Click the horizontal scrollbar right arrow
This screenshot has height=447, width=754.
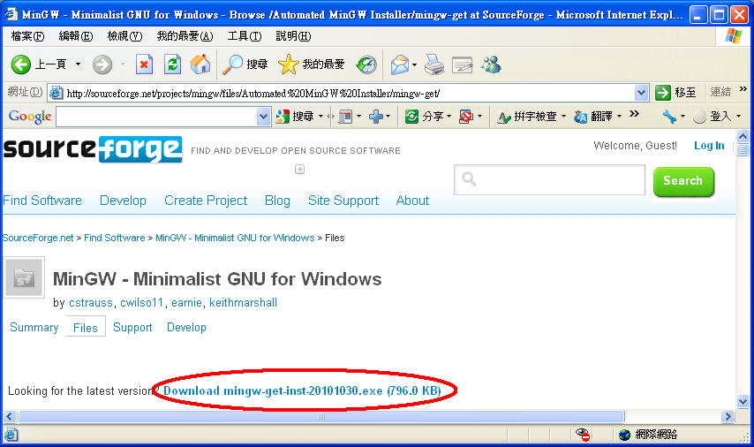click(728, 417)
